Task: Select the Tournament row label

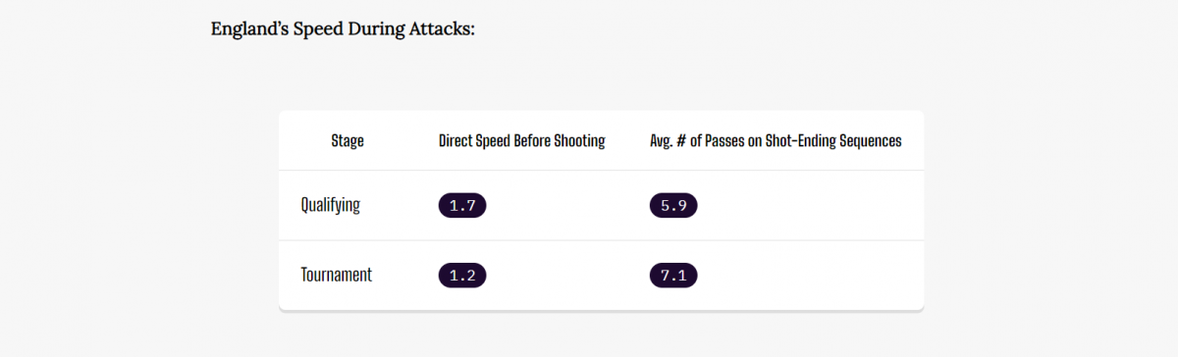Action: (337, 276)
